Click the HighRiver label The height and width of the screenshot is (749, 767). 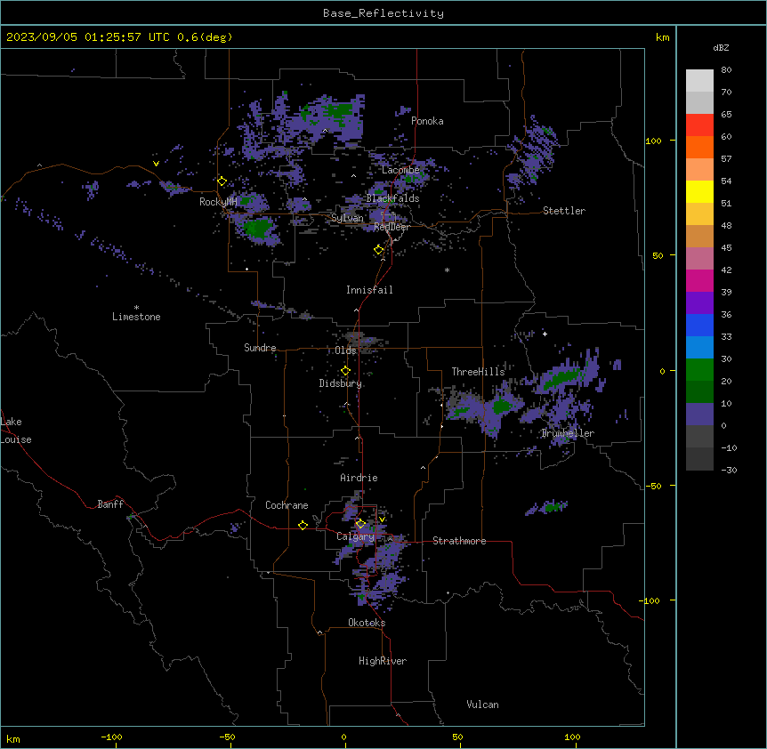pyautogui.click(x=383, y=661)
